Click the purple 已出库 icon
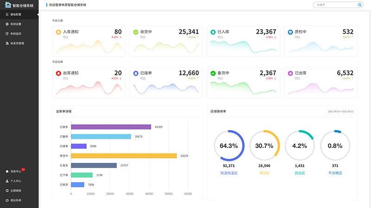The image size is (371, 208). click(x=290, y=73)
